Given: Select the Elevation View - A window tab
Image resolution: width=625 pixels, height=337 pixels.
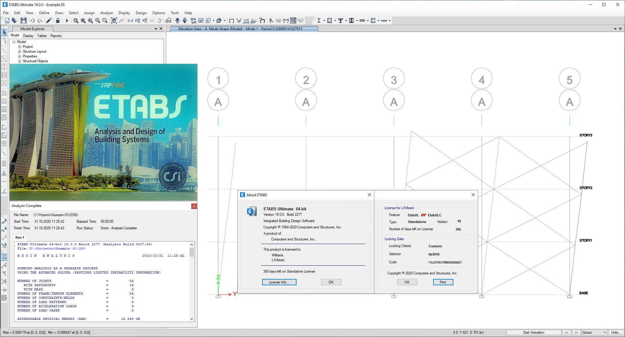Looking at the screenshot, I should pos(244,29).
